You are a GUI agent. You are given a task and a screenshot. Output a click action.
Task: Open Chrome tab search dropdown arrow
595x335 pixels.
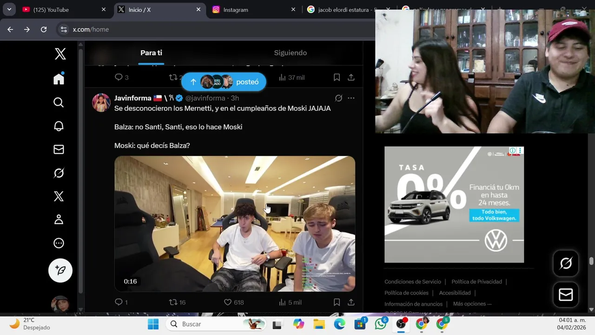click(x=9, y=10)
